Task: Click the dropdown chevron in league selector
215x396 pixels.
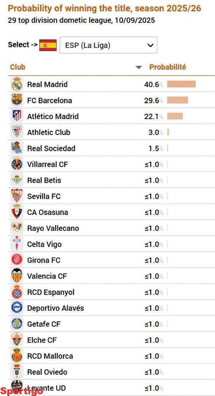Action: 150,45
